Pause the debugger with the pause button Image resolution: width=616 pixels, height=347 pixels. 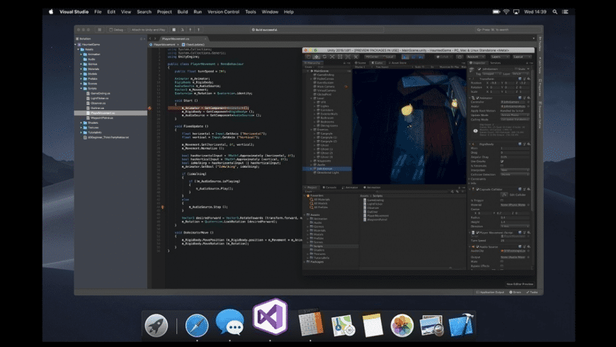pos(174,30)
